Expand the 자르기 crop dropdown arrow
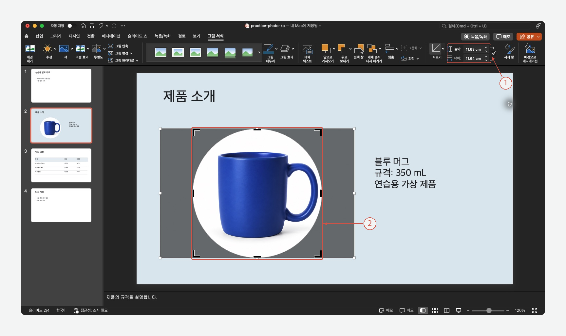This screenshot has width=566, height=336. [x=443, y=49]
